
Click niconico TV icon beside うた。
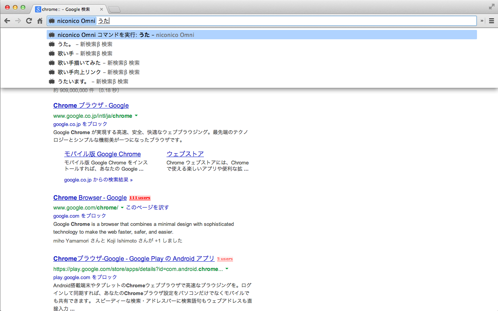coord(52,44)
